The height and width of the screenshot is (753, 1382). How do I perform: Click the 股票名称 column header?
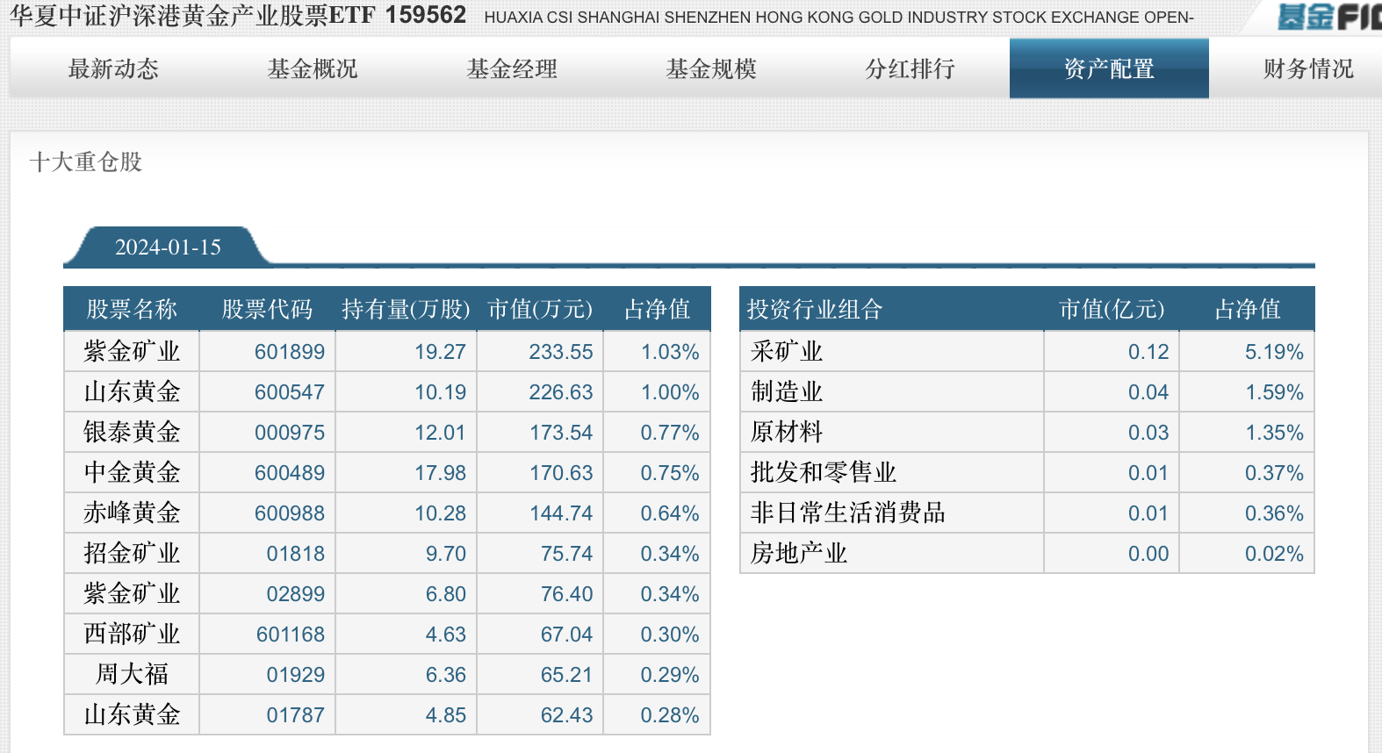132,309
